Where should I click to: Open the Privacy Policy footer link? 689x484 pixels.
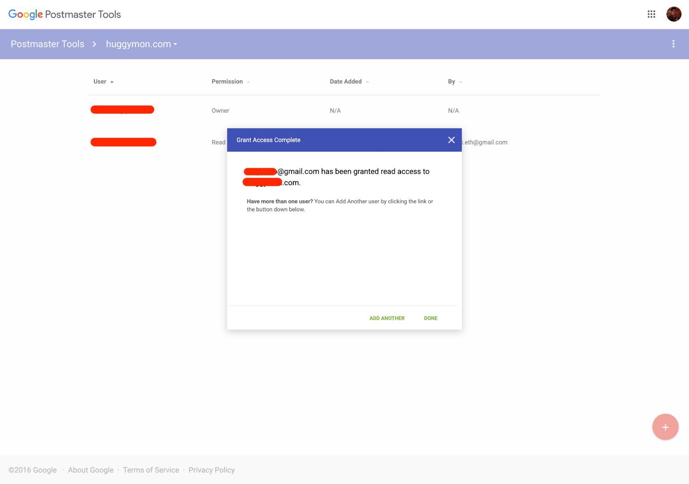click(x=211, y=470)
